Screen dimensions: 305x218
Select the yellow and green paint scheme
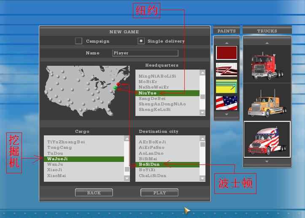227,86
